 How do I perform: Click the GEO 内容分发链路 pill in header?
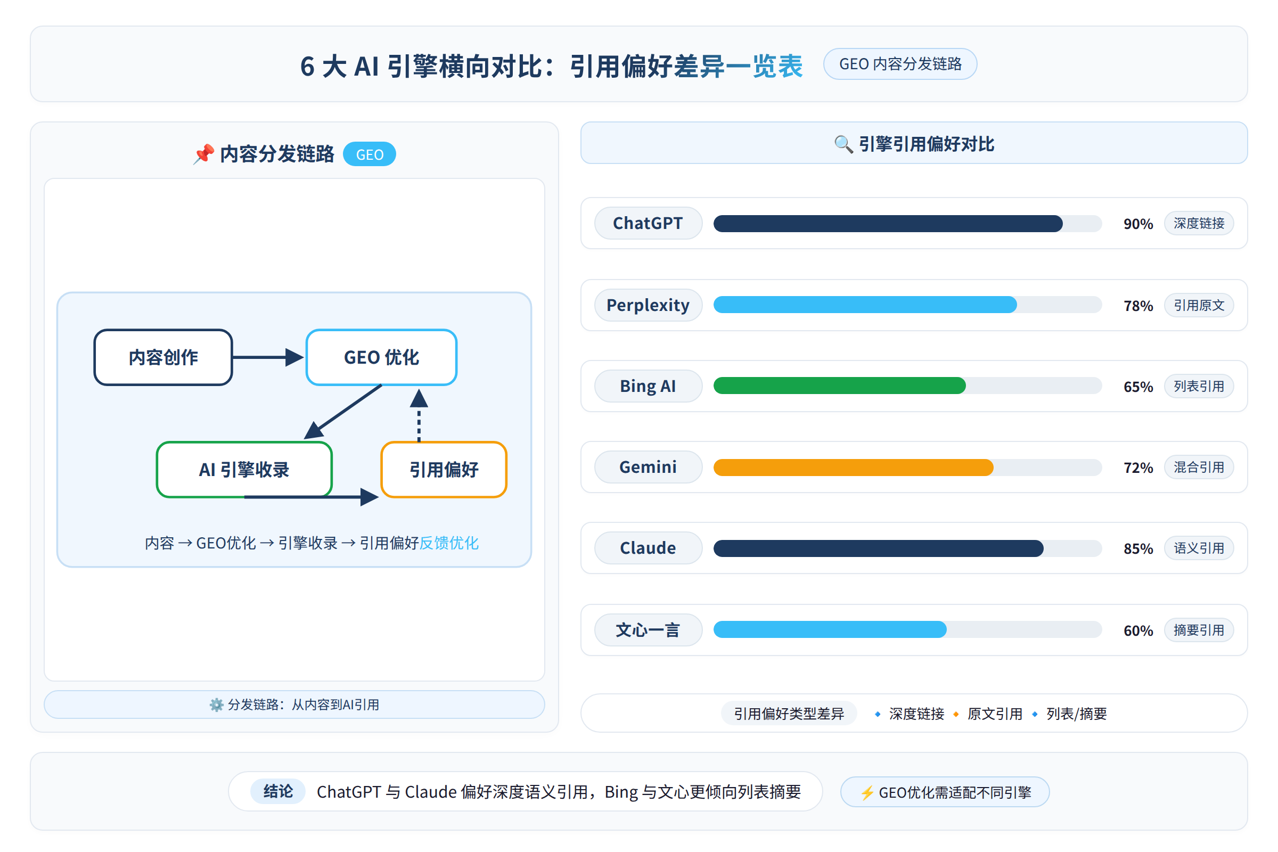click(900, 64)
